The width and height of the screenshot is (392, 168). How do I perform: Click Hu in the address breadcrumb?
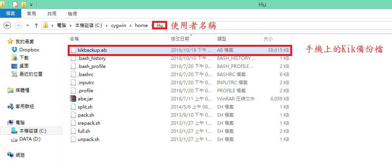(x=160, y=25)
